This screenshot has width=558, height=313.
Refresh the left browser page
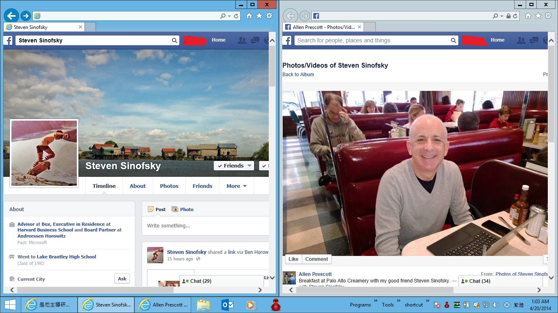236,16
